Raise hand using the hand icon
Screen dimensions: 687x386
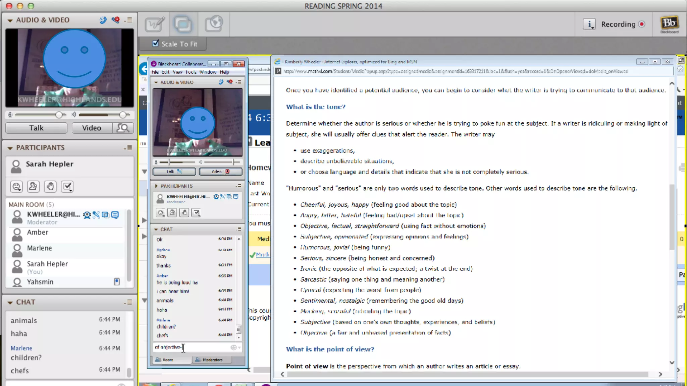click(x=50, y=186)
